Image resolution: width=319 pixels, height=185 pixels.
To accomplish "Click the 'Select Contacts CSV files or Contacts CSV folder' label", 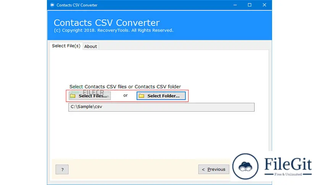I will (125, 87).
